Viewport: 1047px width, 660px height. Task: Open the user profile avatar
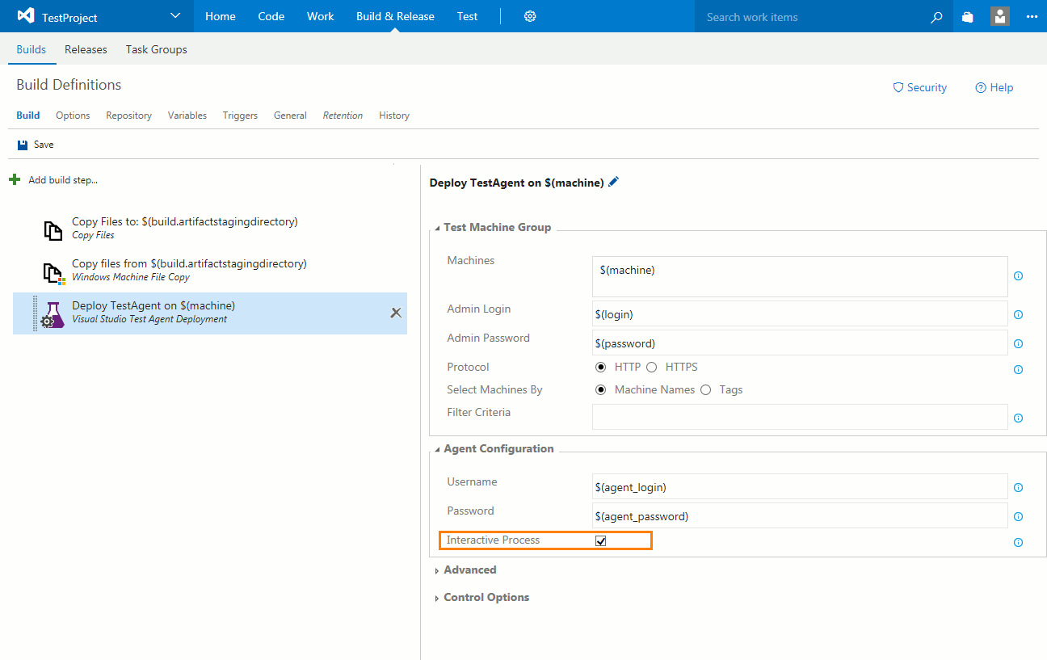click(1000, 16)
